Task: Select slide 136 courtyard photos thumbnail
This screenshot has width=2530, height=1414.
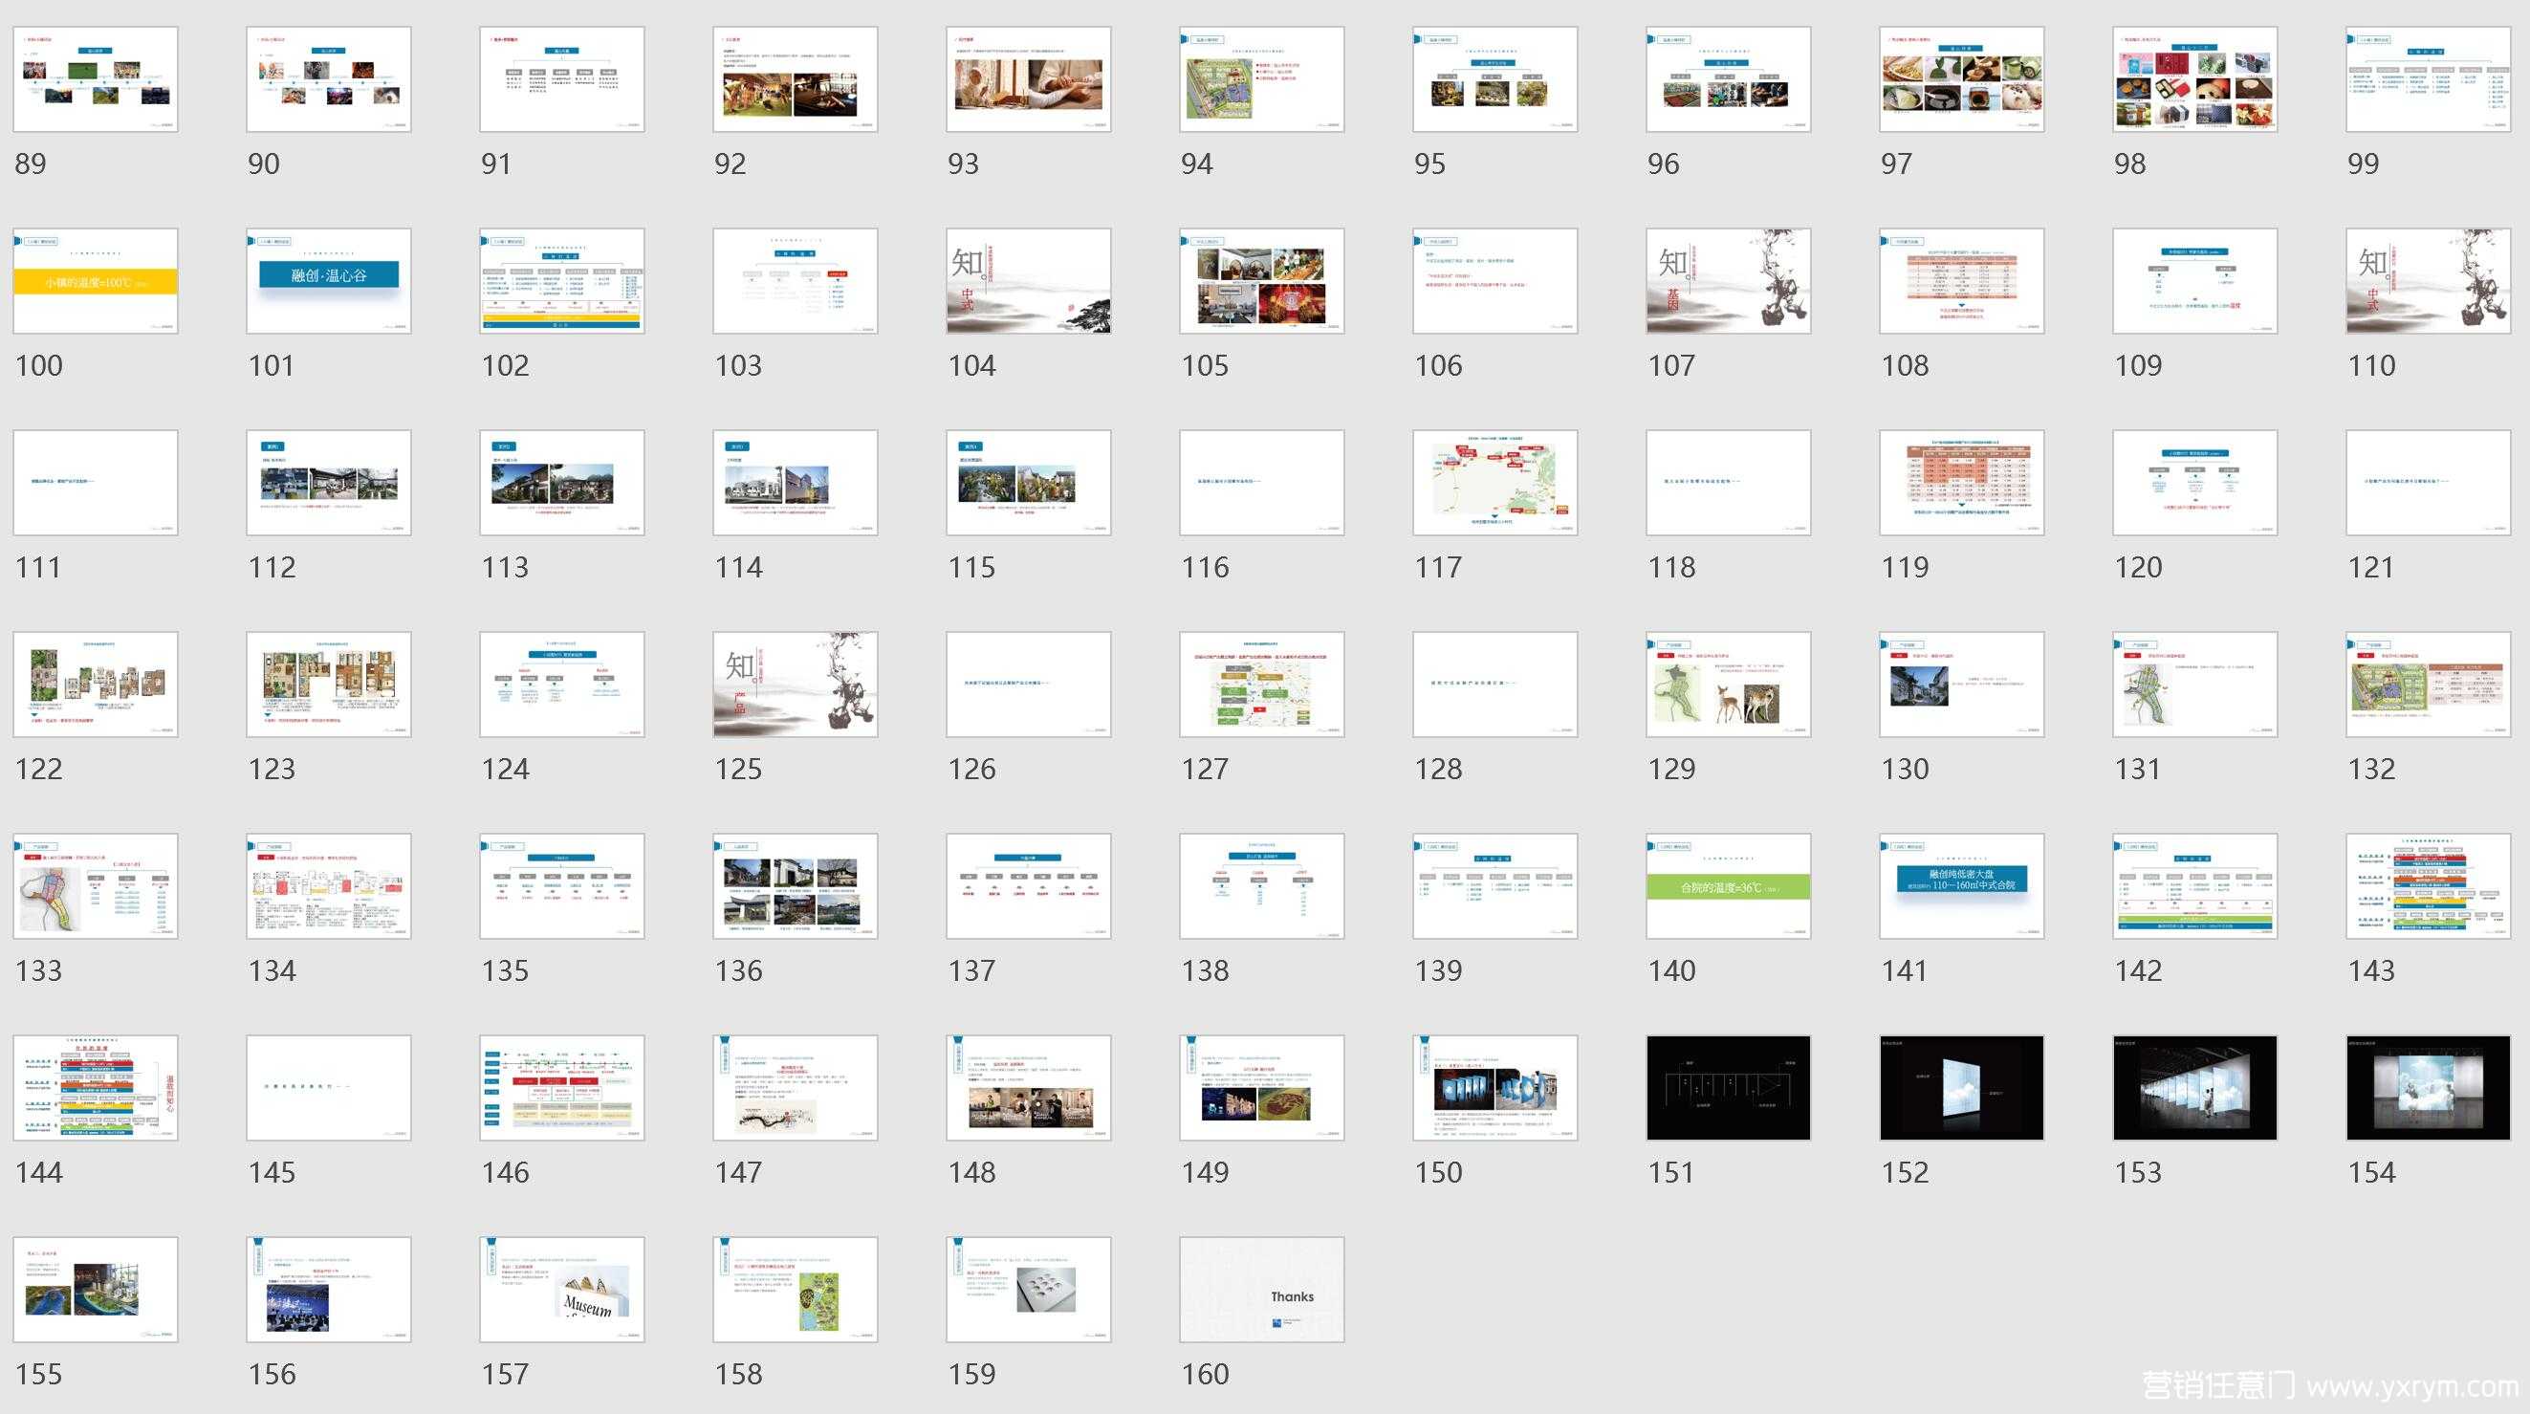Action: point(796,886)
